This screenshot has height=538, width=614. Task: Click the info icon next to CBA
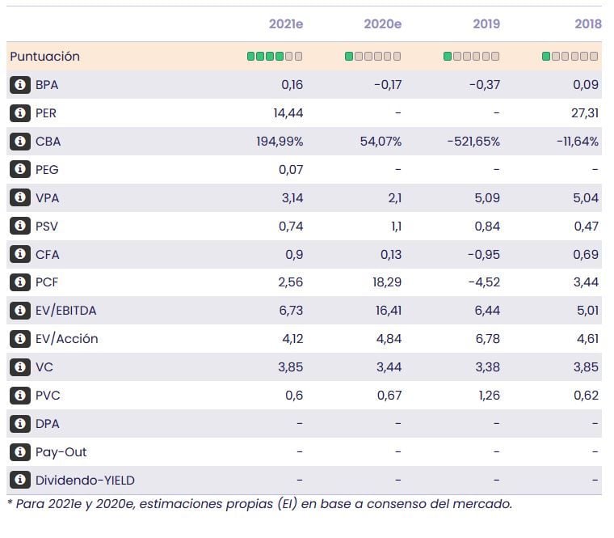point(19,142)
